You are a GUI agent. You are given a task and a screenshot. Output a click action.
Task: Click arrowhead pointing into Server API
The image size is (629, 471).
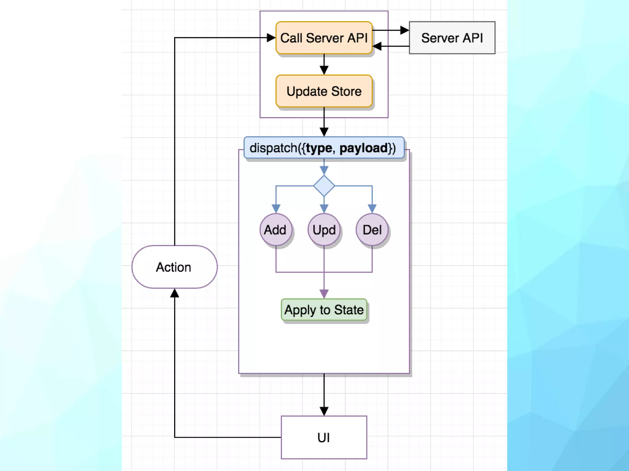404,30
